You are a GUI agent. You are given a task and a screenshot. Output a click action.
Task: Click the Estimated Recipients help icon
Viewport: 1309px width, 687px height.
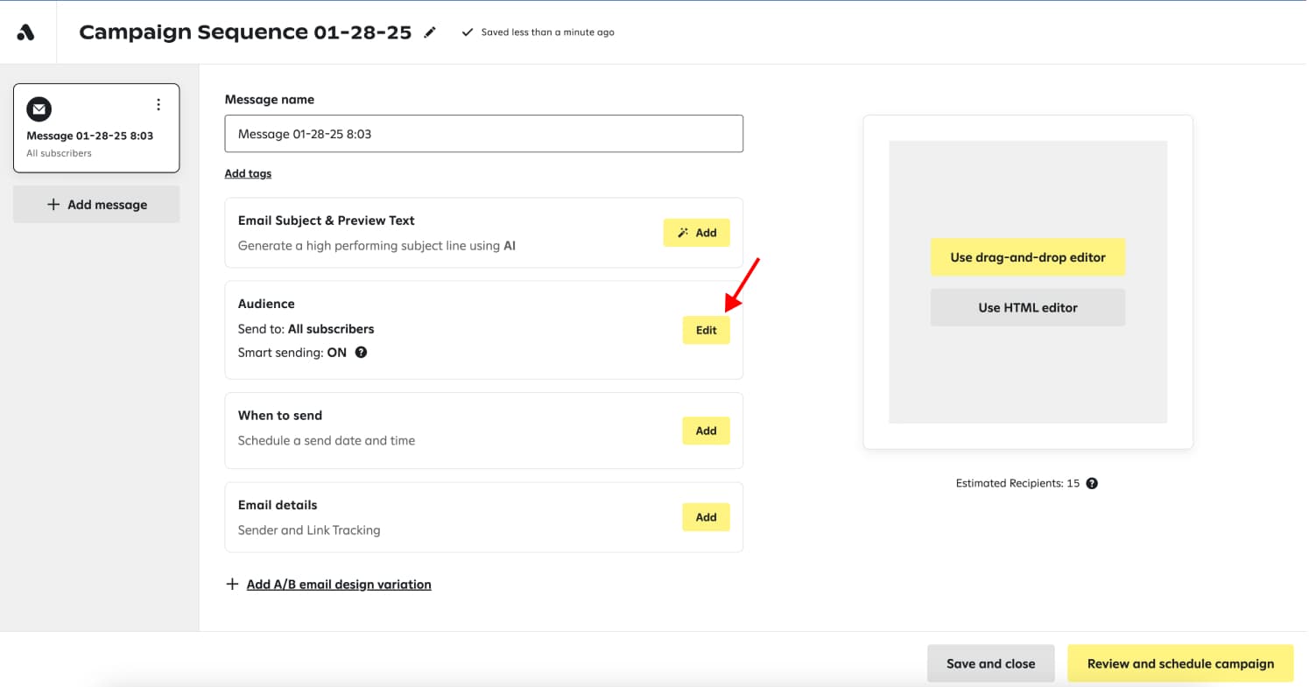1092,483
